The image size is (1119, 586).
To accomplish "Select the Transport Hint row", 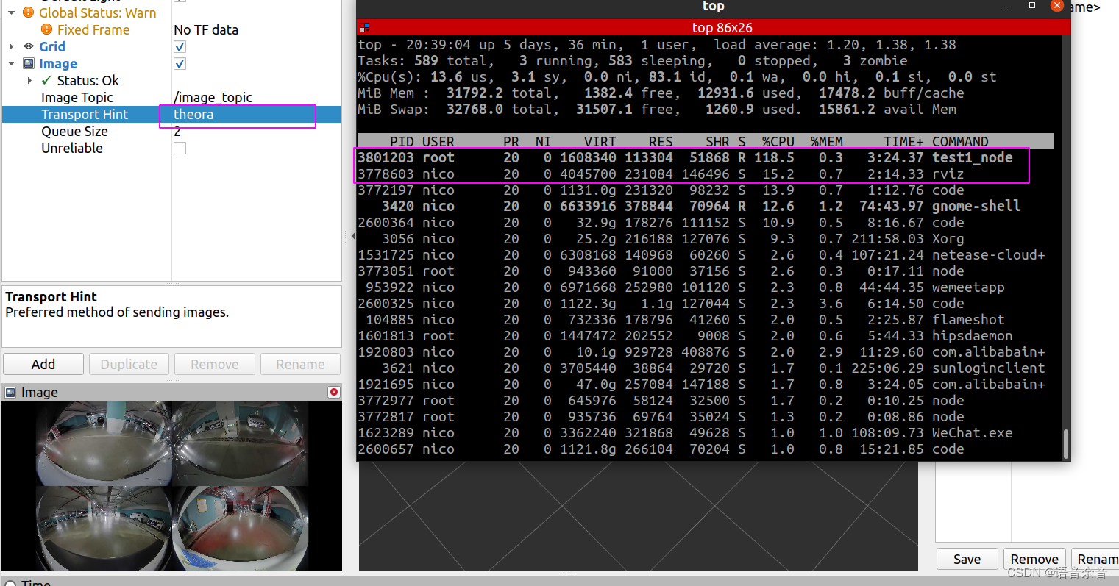I will point(171,114).
